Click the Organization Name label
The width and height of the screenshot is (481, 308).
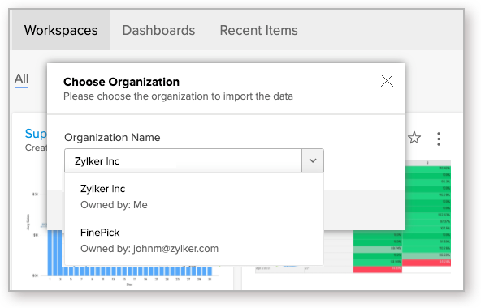(x=112, y=138)
